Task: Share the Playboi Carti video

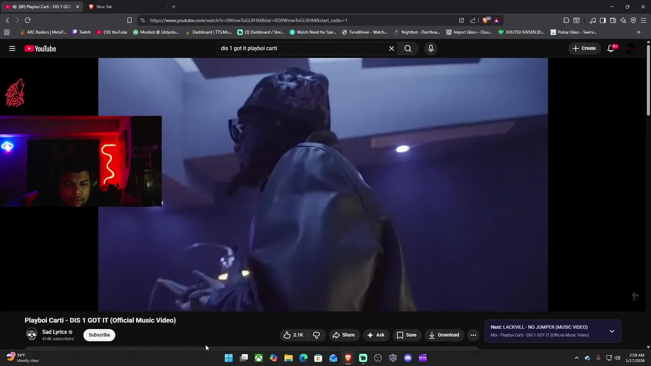Action: [x=343, y=335]
